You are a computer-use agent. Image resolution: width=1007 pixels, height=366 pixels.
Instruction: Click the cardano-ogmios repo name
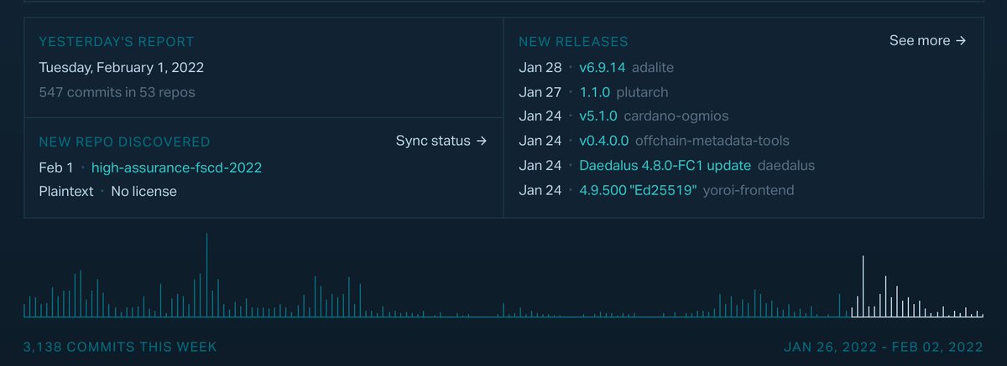pyautogui.click(x=675, y=116)
